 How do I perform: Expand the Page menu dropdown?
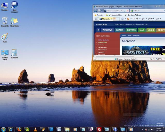[x=144, y=19]
